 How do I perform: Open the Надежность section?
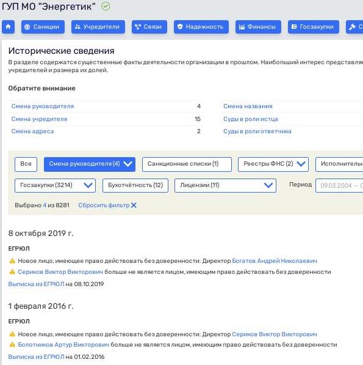click(x=201, y=27)
